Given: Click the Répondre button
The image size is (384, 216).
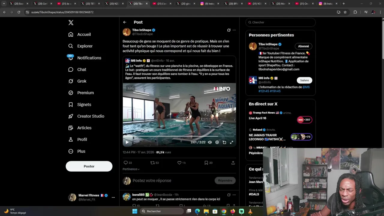Looking at the screenshot, I should click(x=225, y=181).
